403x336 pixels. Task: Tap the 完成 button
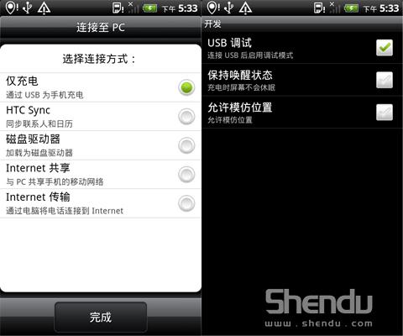click(x=101, y=318)
